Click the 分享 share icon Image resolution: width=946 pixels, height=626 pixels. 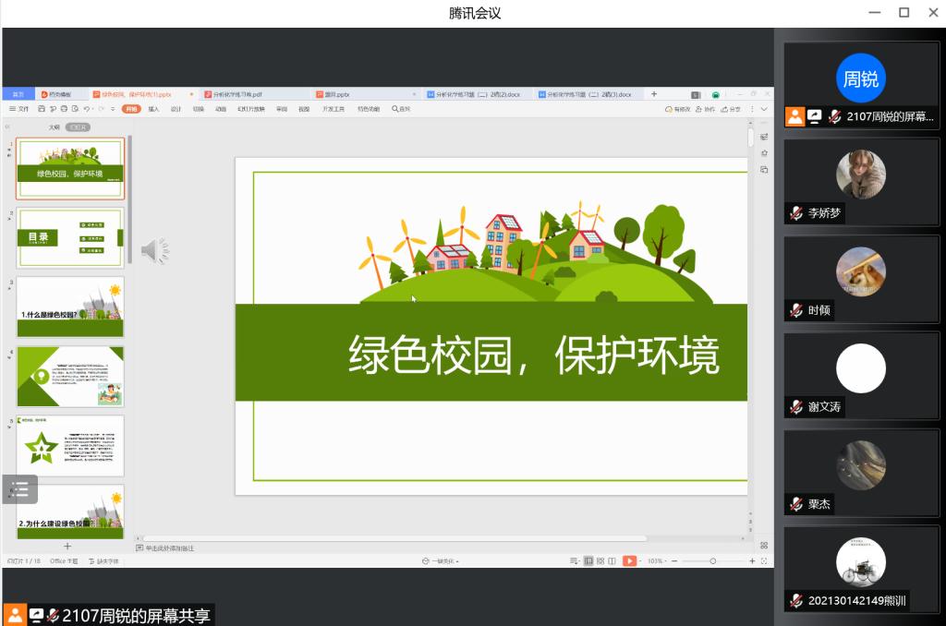click(731, 109)
